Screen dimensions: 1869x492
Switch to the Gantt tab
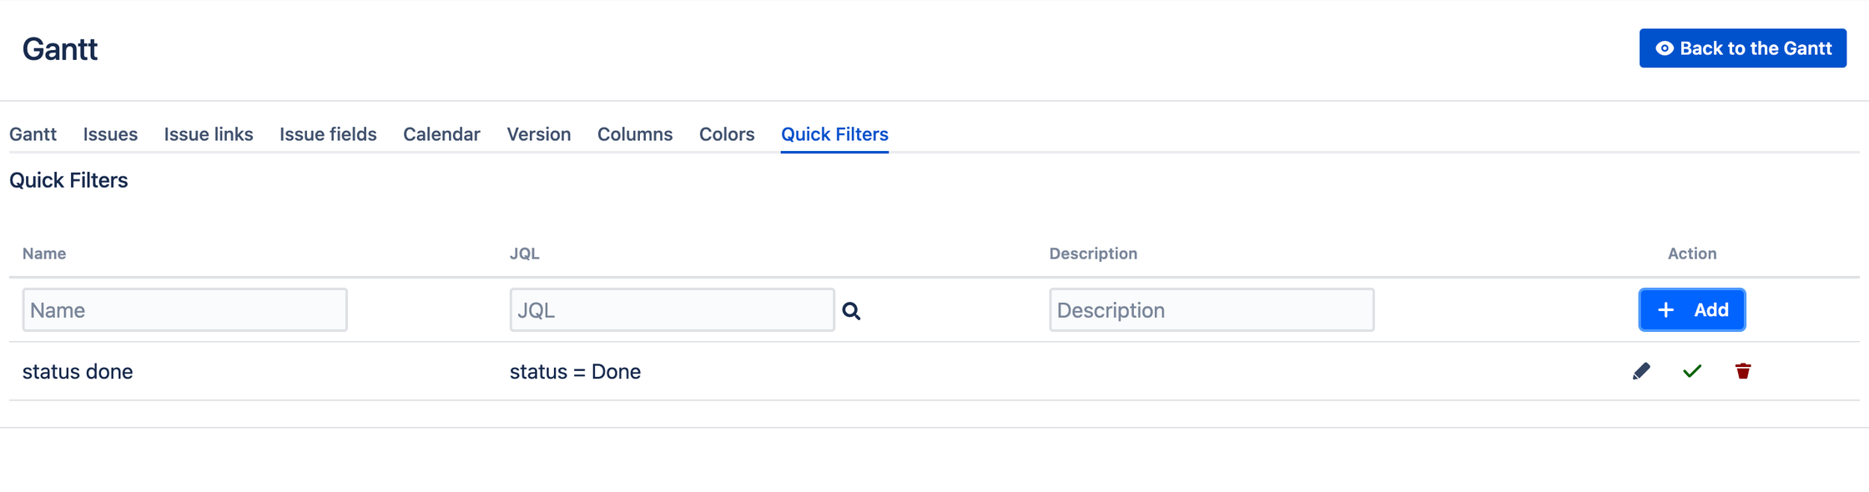click(33, 134)
